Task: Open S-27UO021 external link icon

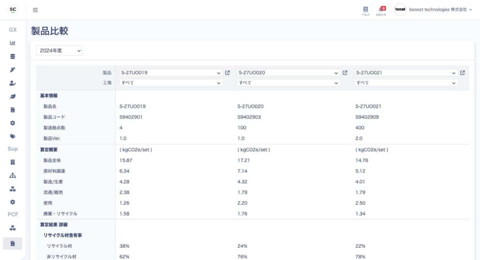Action: (x=463, y=73)
